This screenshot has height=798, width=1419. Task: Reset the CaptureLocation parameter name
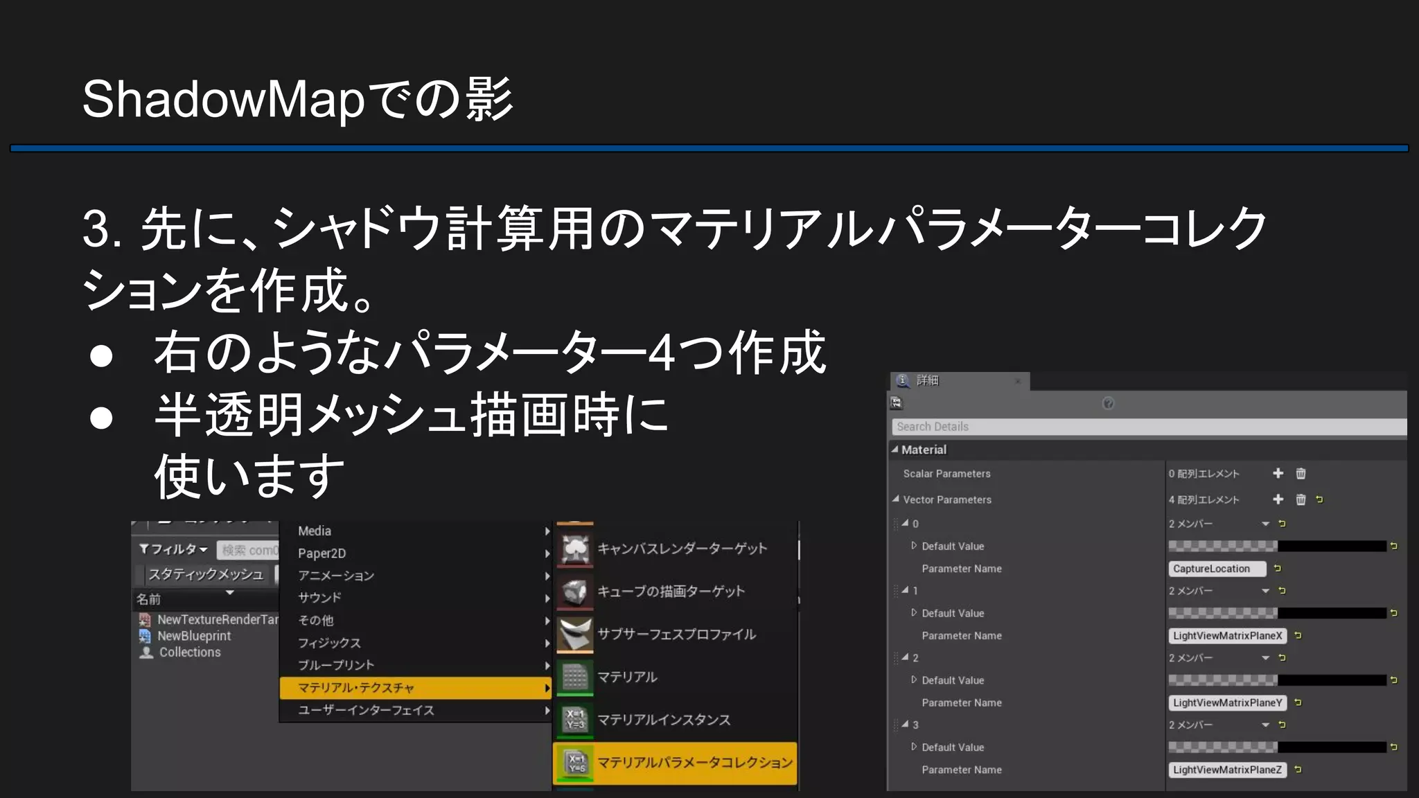click(1278, 569)
